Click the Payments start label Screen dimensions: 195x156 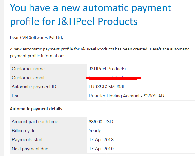[x=28, y=140]
